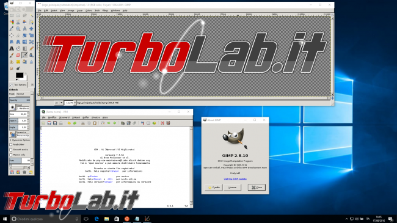Pick the Ink tool
The height and width of the screenshot is (223, 397).
(x=31, y=55)
